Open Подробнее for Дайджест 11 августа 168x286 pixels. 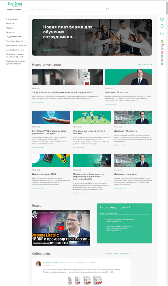pos(120,145)
